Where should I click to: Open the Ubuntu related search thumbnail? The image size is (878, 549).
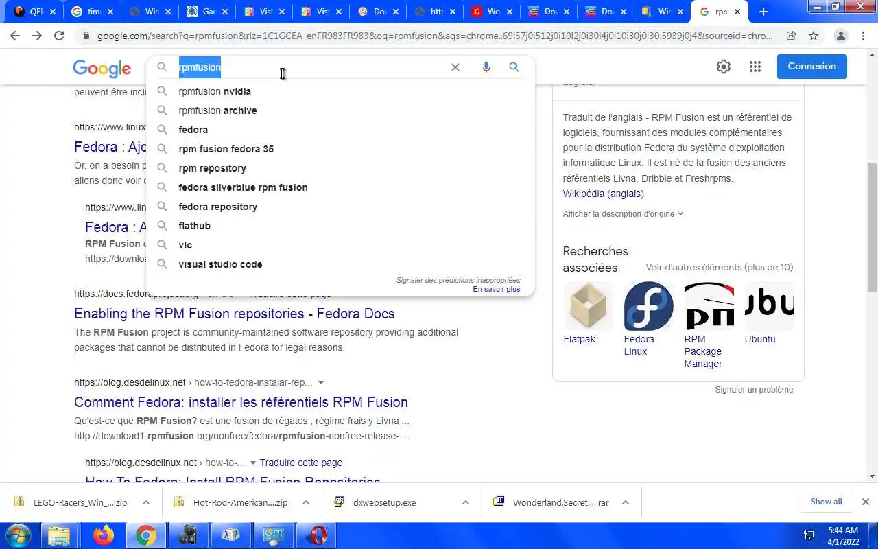point(769,306)
